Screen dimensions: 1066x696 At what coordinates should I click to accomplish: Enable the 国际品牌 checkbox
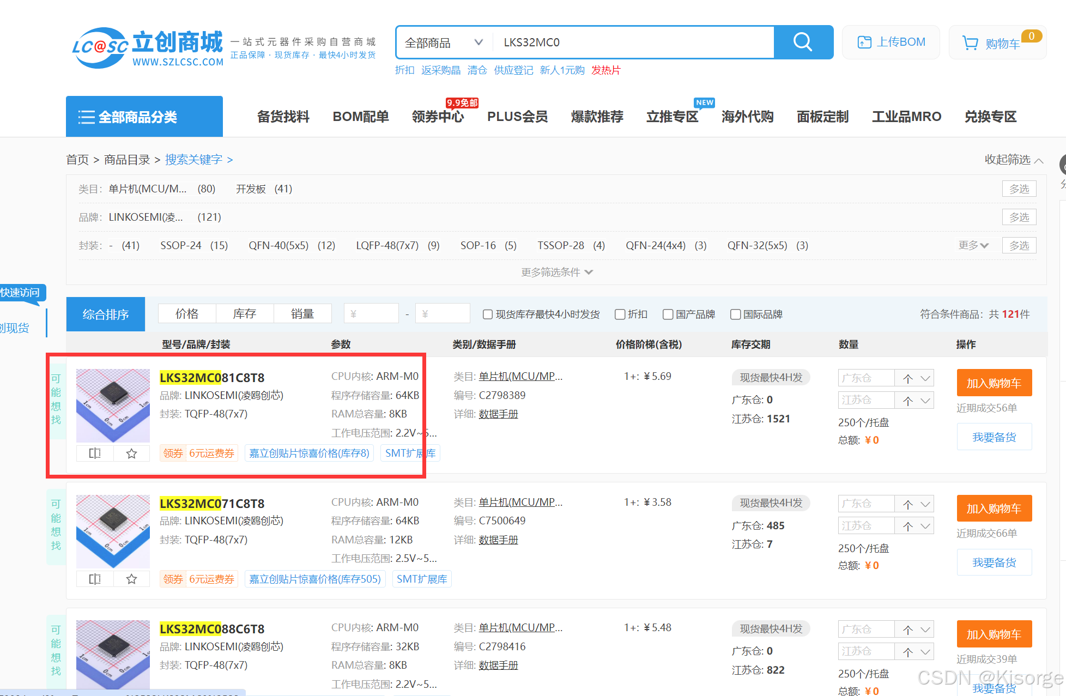tap(735, 314)
